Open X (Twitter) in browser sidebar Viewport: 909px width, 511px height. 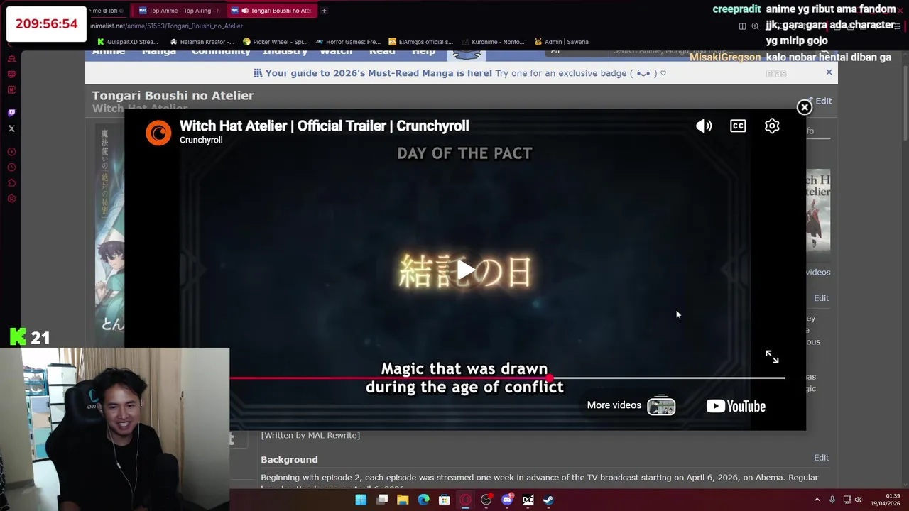[11, 128]
